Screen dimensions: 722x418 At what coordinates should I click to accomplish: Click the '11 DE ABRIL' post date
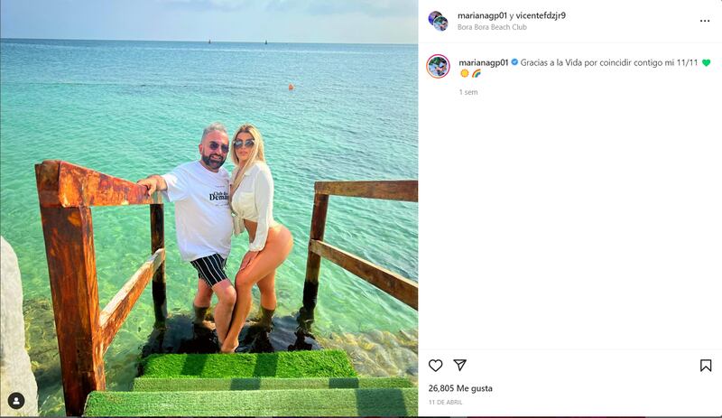point(445,403)
